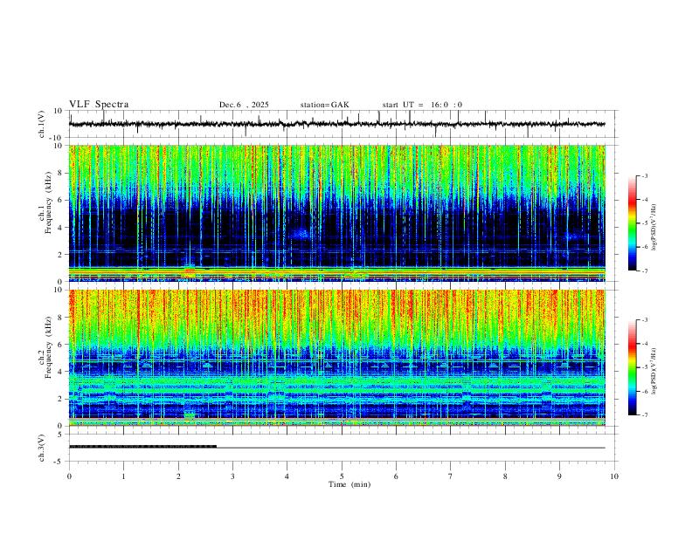Viewport: 692px width, 534px height.
Task: Click the 'start UT = 16:0 :0' text
Action: (x=422, y=105)
